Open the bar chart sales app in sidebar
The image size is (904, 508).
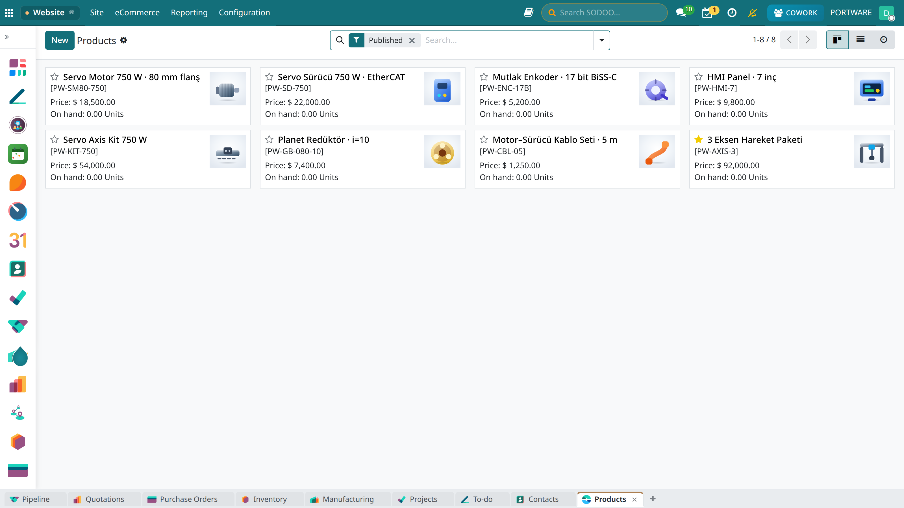[18, 385]
